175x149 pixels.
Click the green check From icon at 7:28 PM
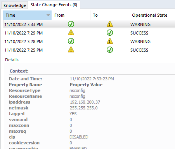(71, 41)
